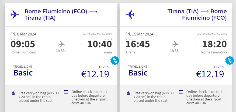Choose Basic fare for the Tirana to Rome flight
The height and width of the screenshot is (112, 236).
(138, 73)
